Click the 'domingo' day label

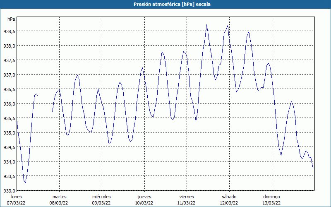[271, 197]
